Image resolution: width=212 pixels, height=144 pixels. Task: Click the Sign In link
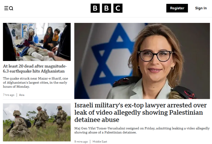tap(201, 8)
